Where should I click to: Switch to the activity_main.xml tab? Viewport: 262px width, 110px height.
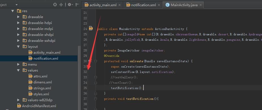click(x=103, y=5)
